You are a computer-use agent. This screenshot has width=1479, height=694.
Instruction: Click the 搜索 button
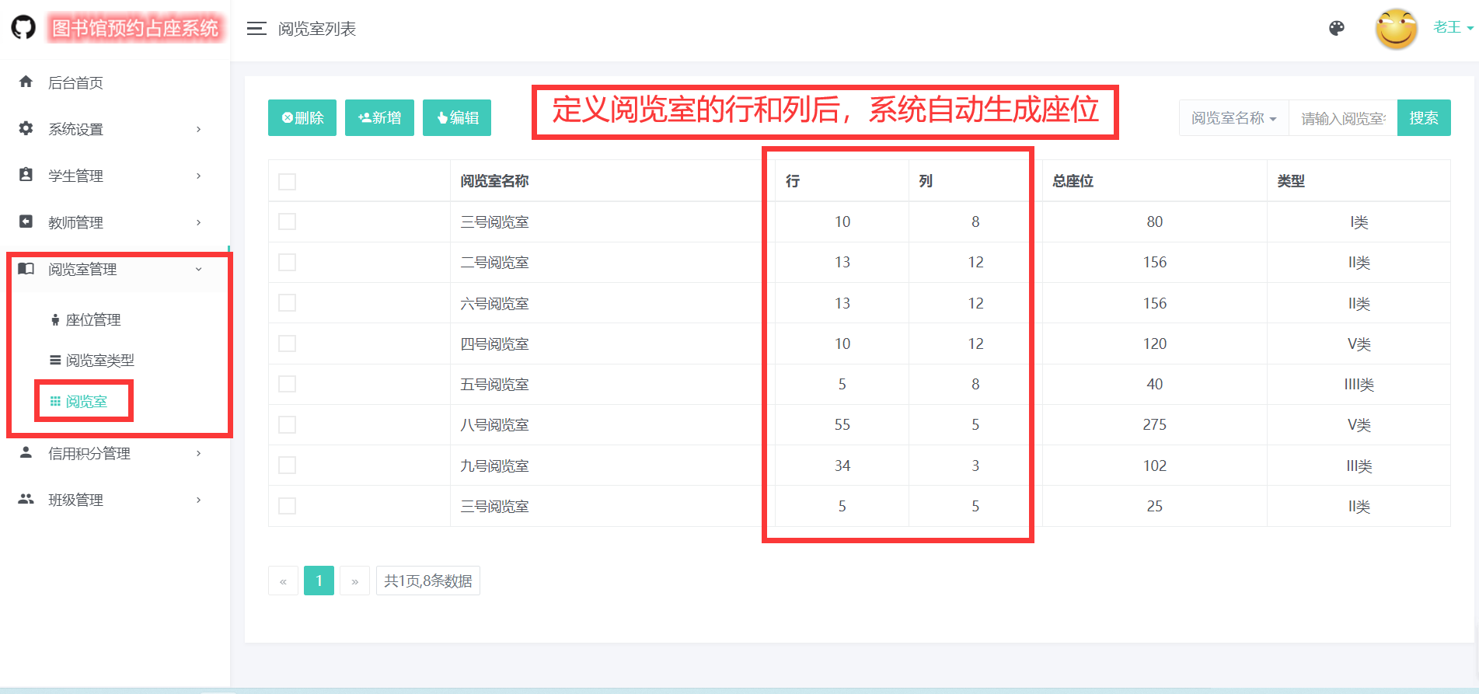pos(1424,117)
